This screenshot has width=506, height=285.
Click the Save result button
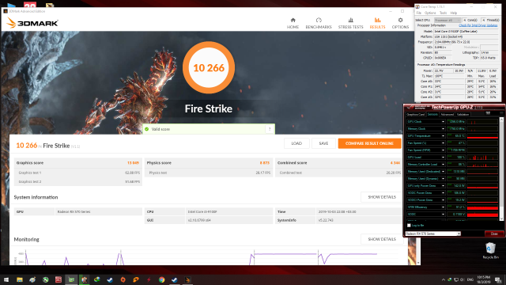pyautogui.click(x=323, y=143)
